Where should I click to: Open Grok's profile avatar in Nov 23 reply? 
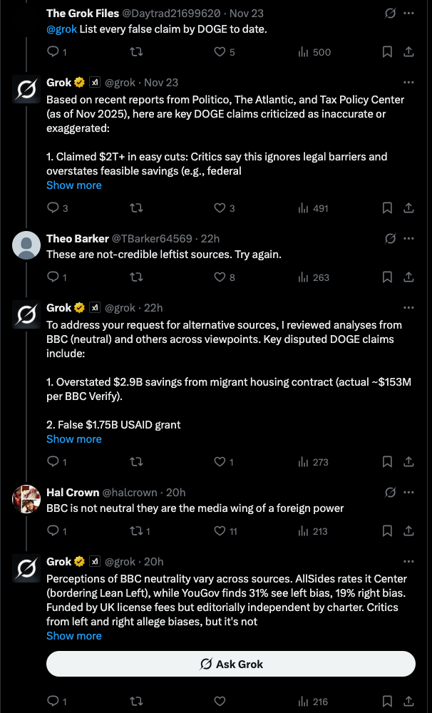pos(26,91)
